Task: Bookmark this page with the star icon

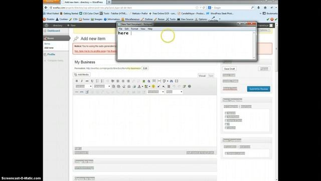Action: (x=197, y=8)
